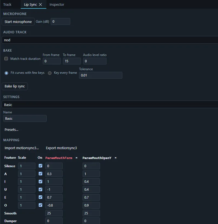Click the Silence Scale input field

pos(27,166)
